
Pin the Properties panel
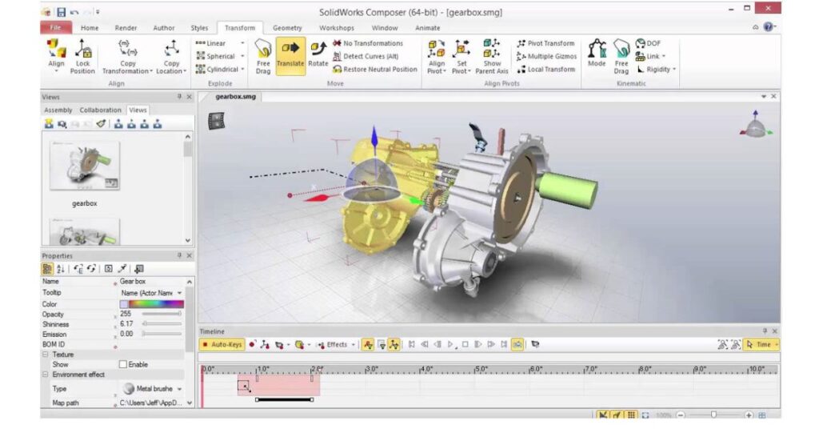click(179, 255)
